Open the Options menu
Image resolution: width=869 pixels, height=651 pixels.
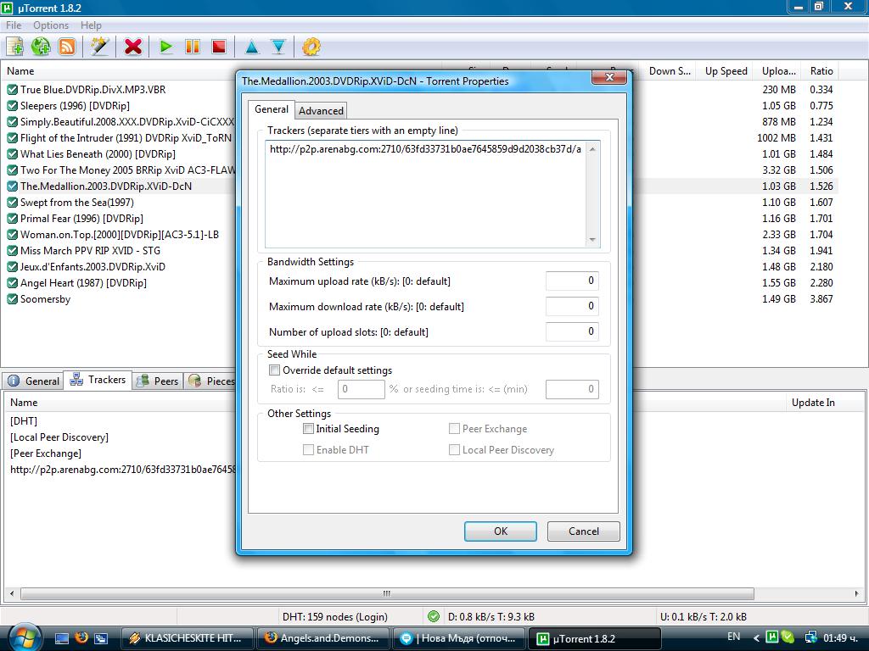[x=50, y=25]
